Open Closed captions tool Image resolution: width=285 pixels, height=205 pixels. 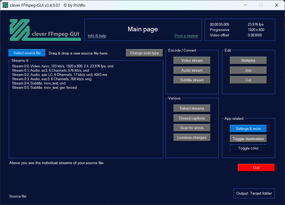(192, 118)
